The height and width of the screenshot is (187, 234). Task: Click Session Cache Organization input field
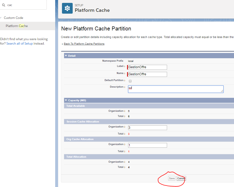click(x=147, y=128)
